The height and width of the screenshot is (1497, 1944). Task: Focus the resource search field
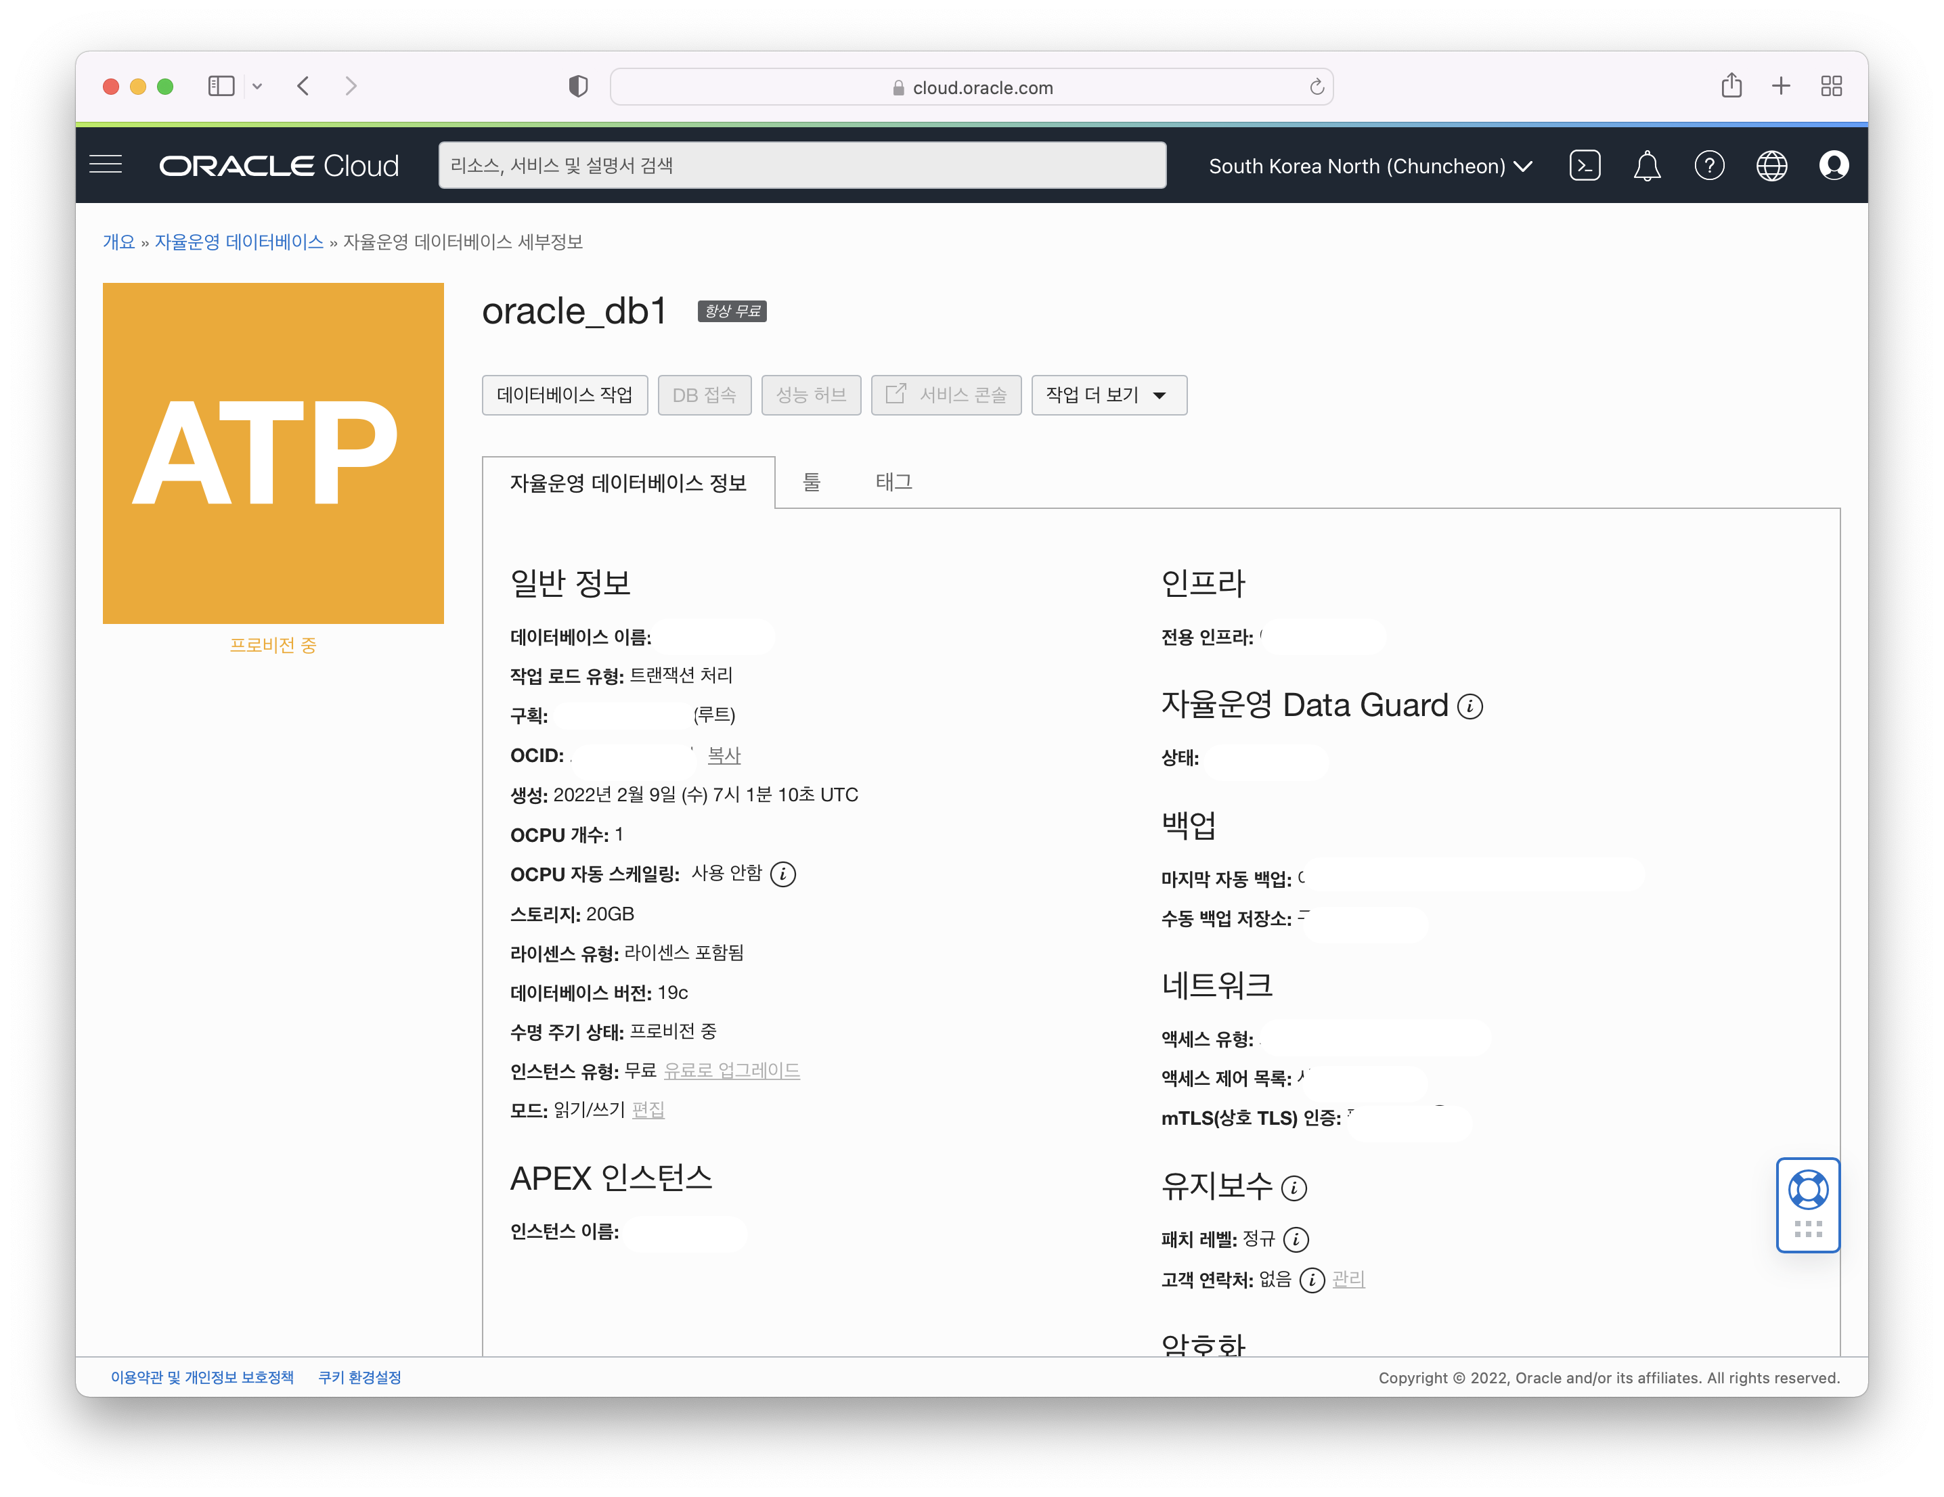(801, 166)
